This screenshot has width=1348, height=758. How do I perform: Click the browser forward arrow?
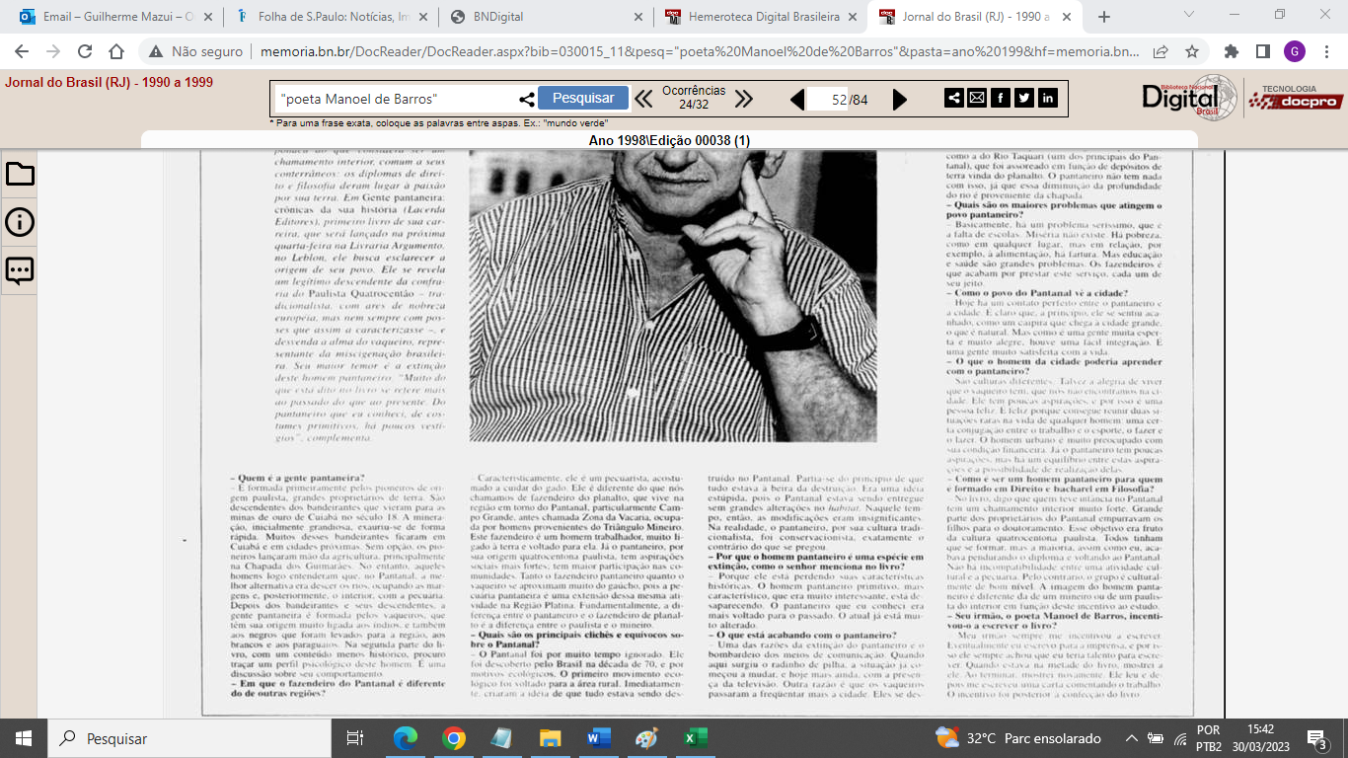(53, 52)
